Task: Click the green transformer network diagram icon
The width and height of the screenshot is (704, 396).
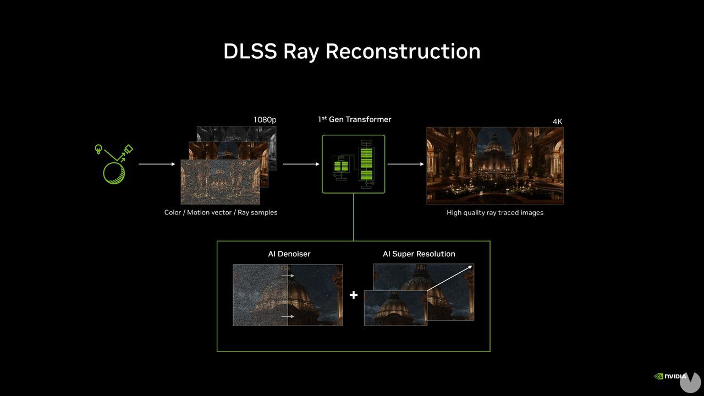Action: [x=354, y=164]
